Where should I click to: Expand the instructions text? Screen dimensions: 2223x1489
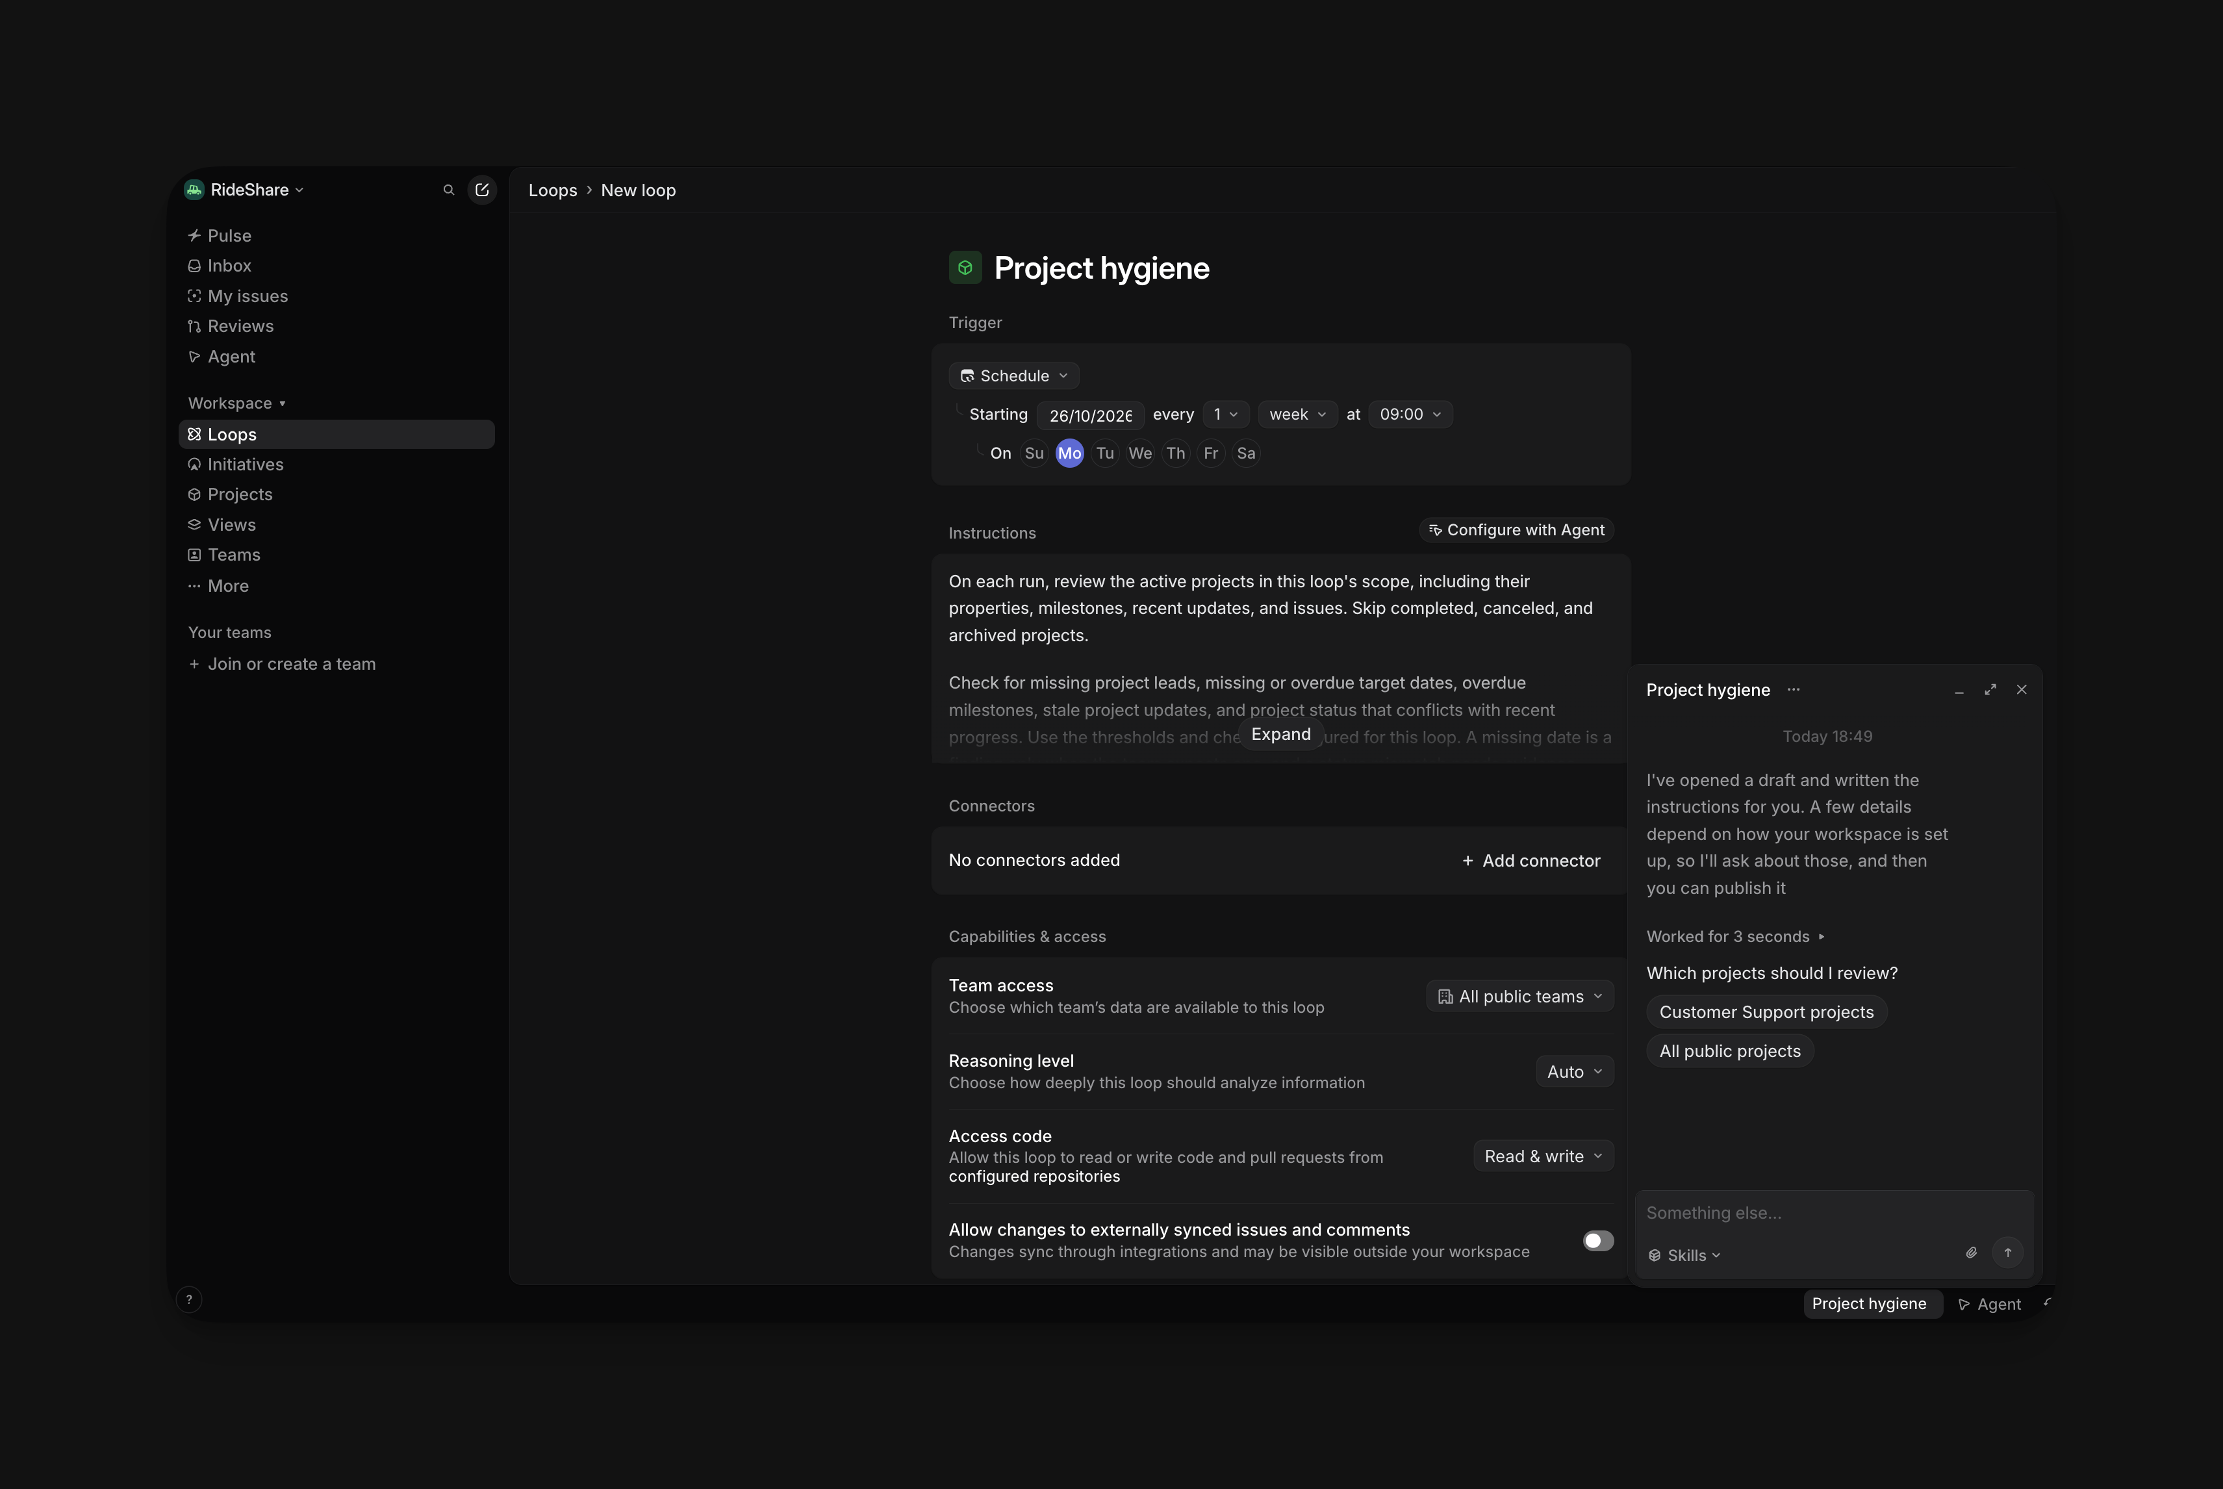tap(1281, 734)
